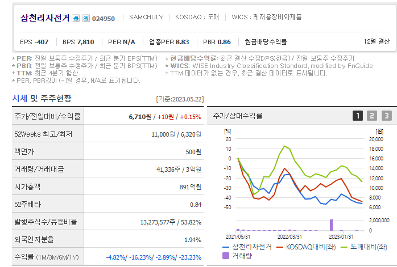Click the BPS 7,810 value
Viewport: 397px width, 267px height.
pos(78,42)
